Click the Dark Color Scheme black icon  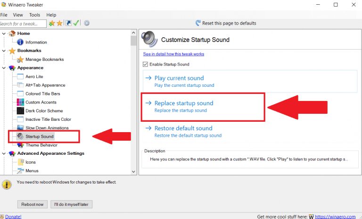point(20,111)
